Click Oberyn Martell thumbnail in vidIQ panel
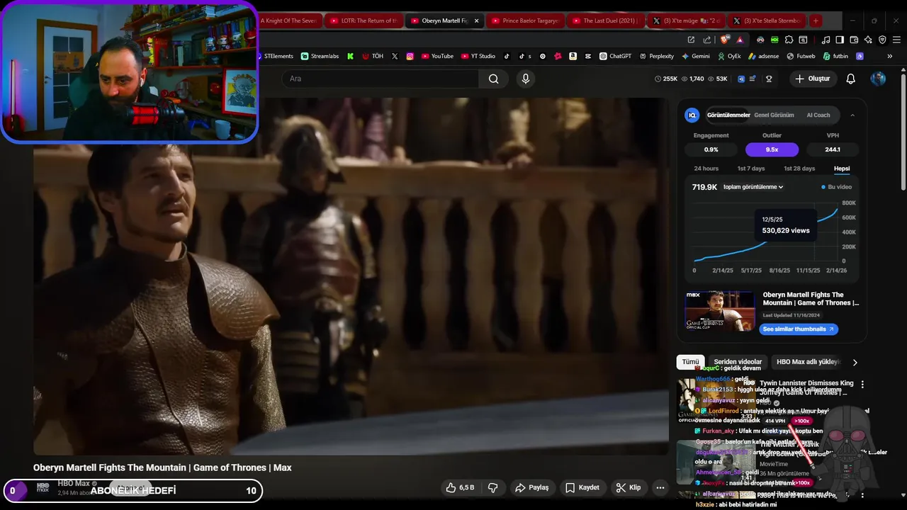This screenshot has width=907, height=510. (x=719, y=311)
